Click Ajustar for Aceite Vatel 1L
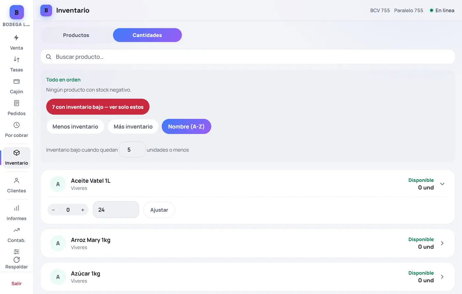Image resolution: width=462 pixels, height=294 pixels. [159, 210]
